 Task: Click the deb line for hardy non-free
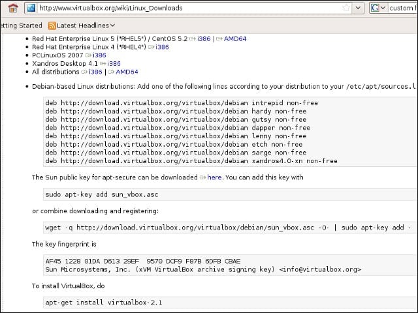point(176,112)
